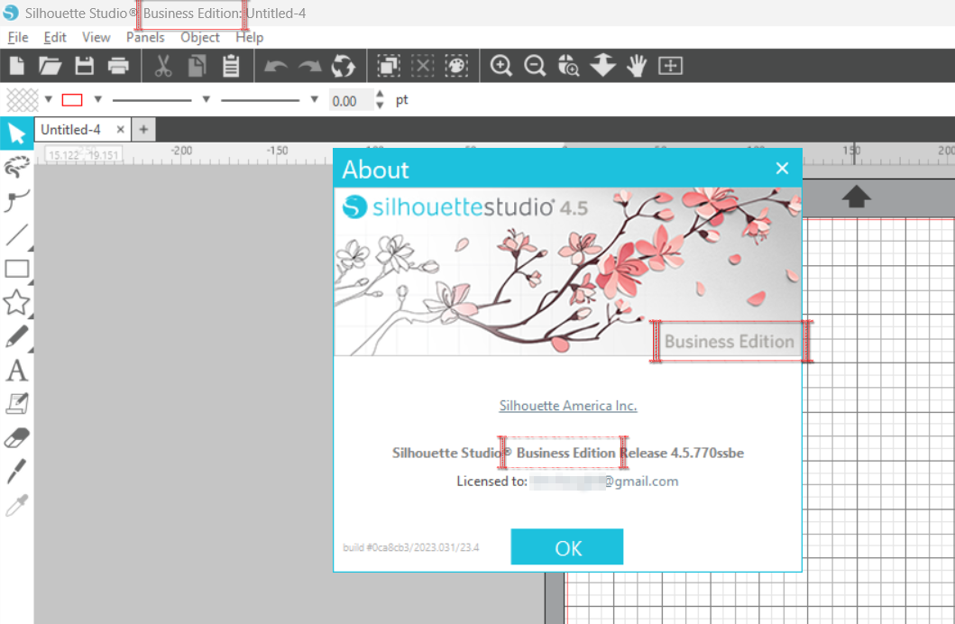The height and width of the screenshot is (624, 955).
Task: Expand the line color dropdown arrow
Action: coord(97,99)
